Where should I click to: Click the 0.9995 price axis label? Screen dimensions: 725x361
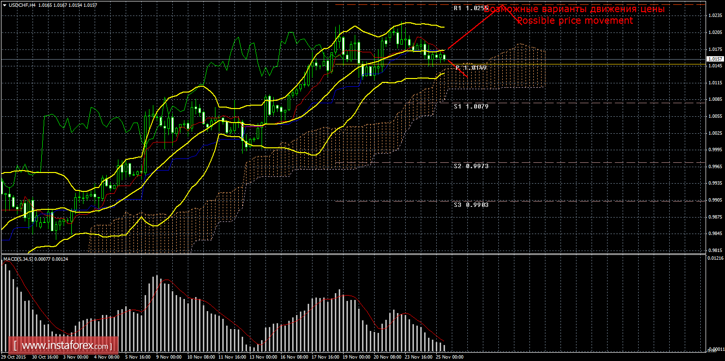[x=715, y=150]
